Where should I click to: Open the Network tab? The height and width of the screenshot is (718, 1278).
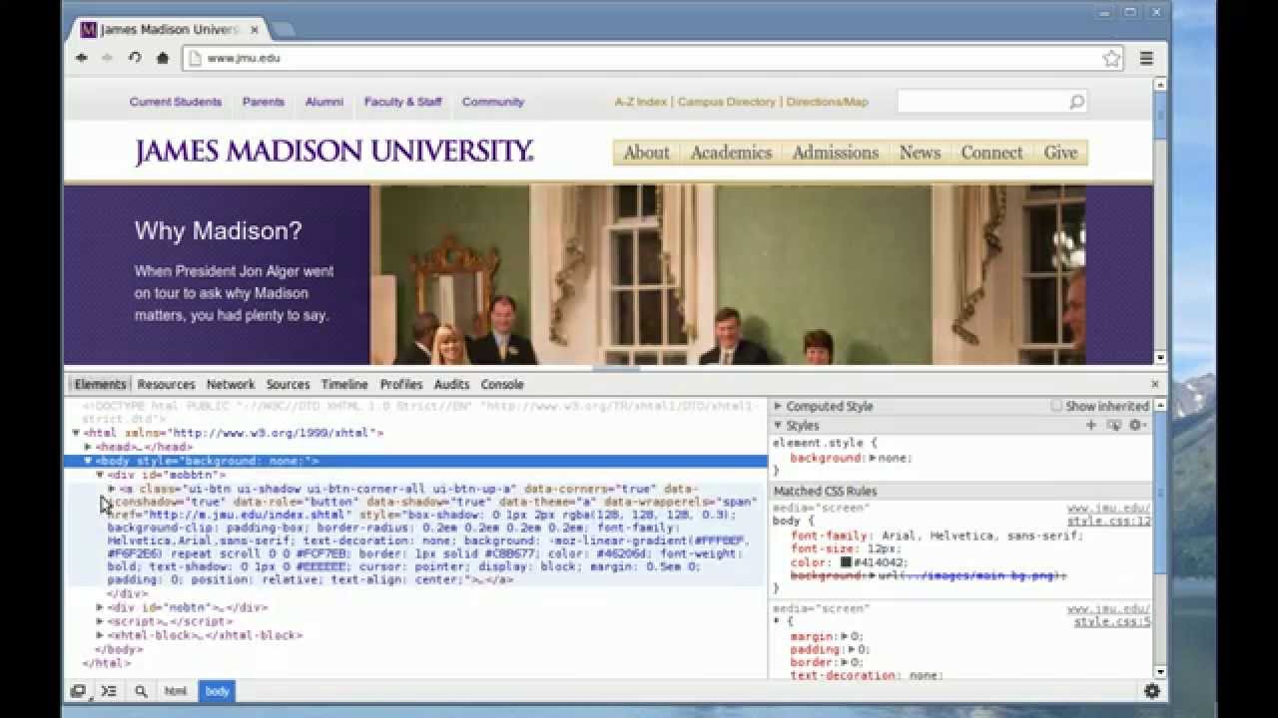click(231, 384)
